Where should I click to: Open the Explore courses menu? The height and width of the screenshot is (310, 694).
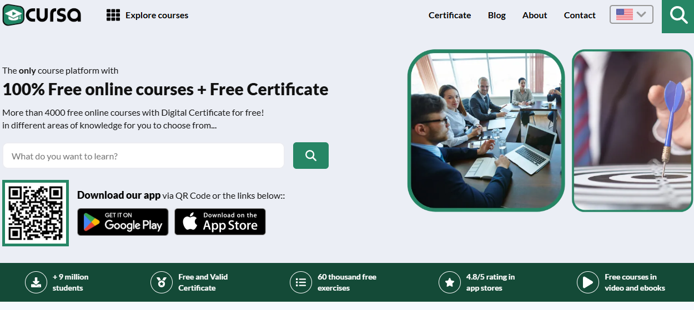tap(147, 15)
